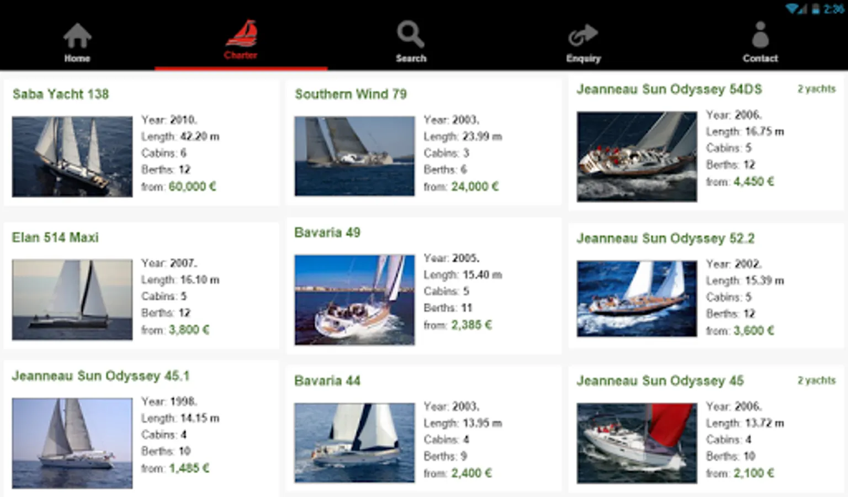This screenshot has width=848, height=497.
Task: Select the red Charter sailboat icon
Action: pos(241,34)
